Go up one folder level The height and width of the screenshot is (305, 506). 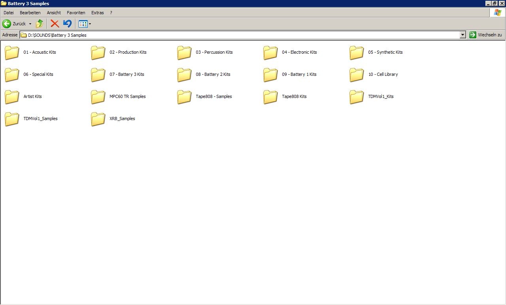pyautogui.click(x=40, y=24)
